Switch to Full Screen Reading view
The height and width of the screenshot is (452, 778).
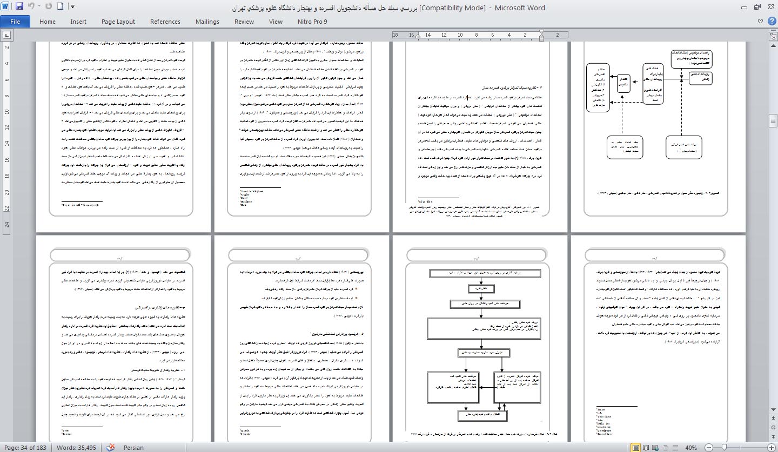647,448
